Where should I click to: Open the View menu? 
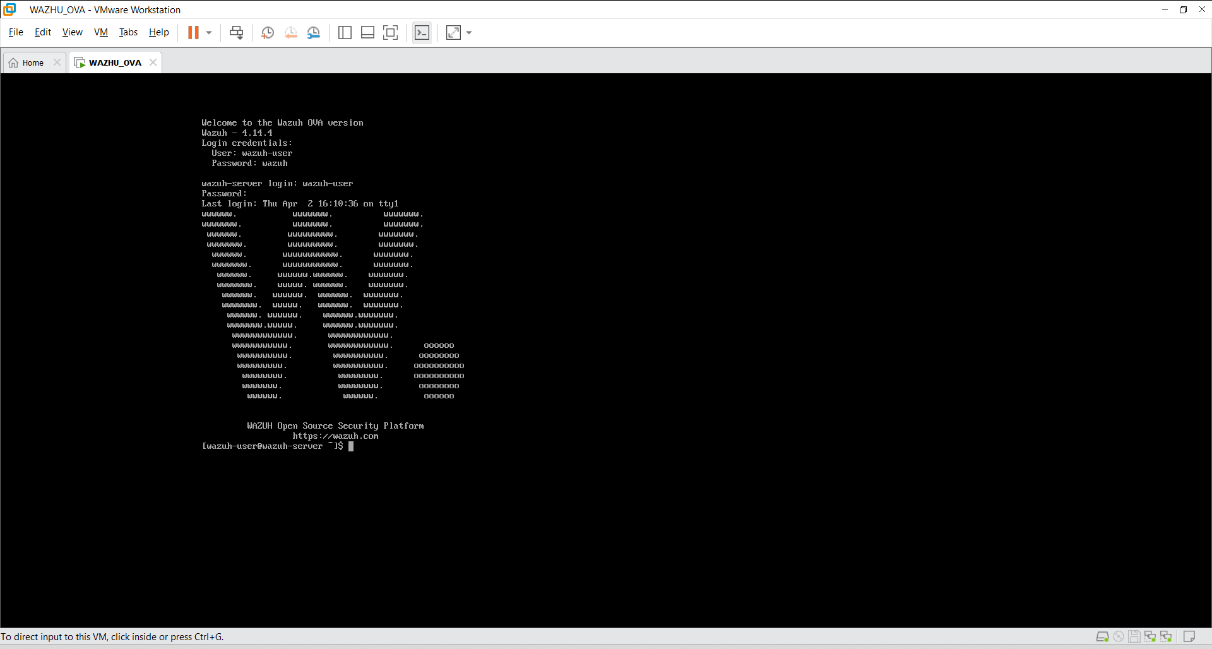(73, 32)
